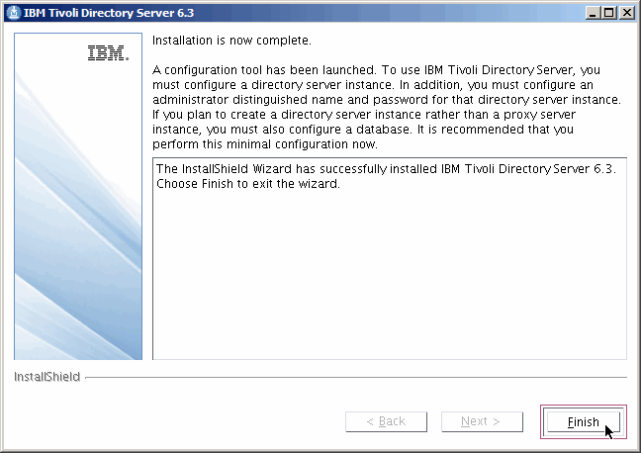
Task: Close the IBM Tivoli Directory Server window
Action: 626,12
